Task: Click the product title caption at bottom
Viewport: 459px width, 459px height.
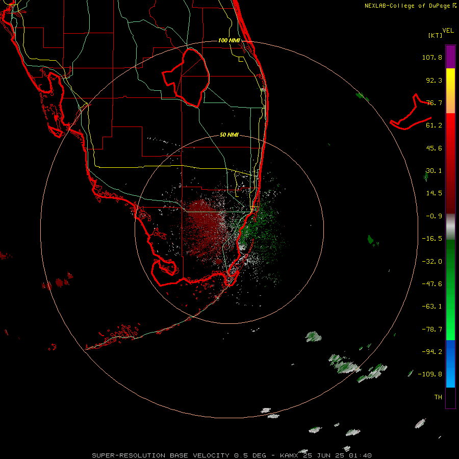Action: pyautogui.click(x=232, y=455)
